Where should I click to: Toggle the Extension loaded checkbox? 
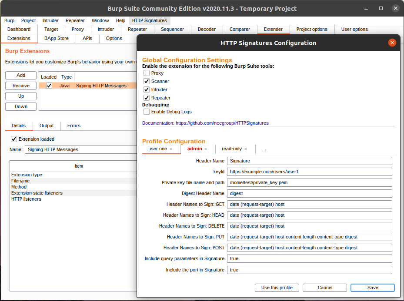pyautogui.click(x=14, y=139)
